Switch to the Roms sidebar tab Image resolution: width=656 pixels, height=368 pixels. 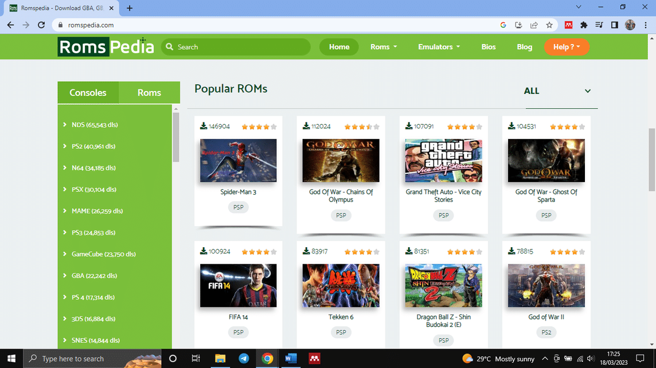[x=149, y=92]
